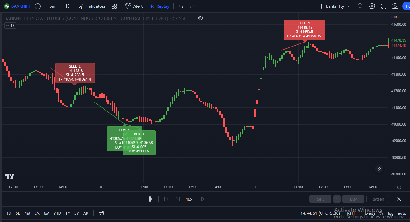Select the 1Y date range
The image size is (410, 222).
coord(68,213)
